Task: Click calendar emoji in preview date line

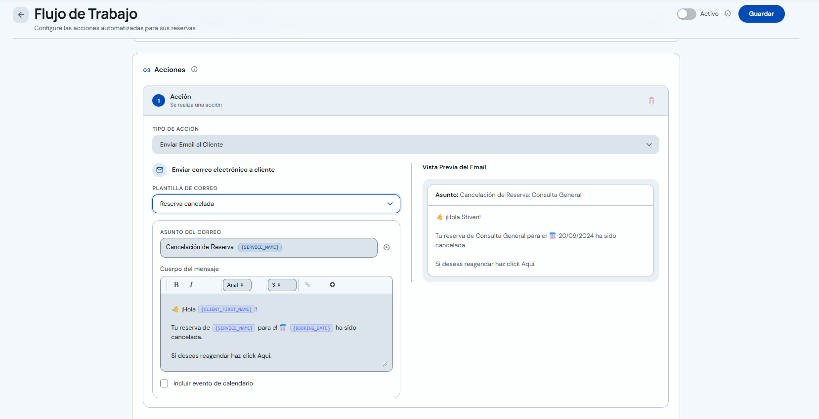Action: coord(553,236)
